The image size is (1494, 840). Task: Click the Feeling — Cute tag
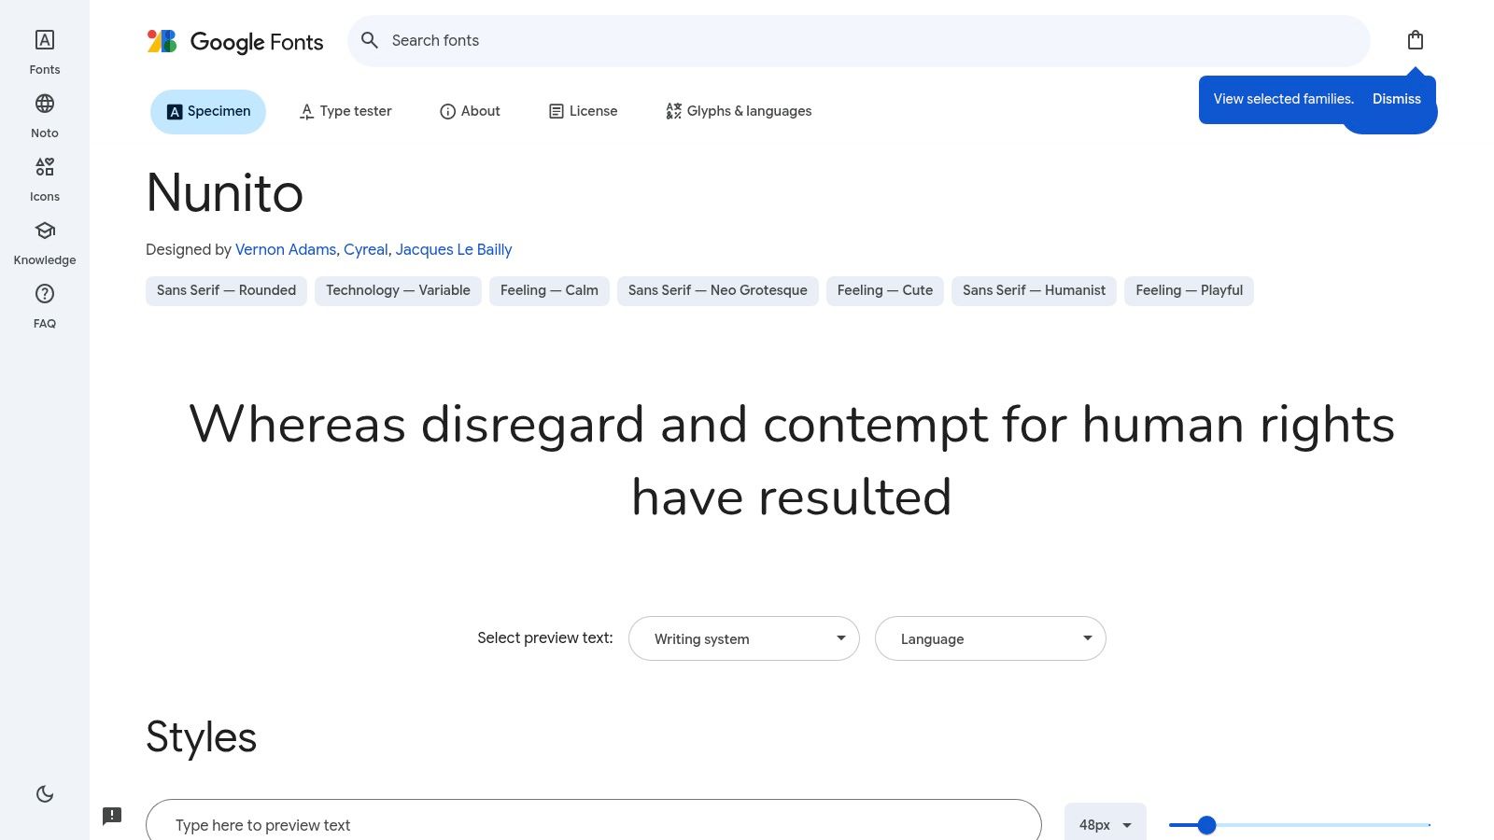885,291
